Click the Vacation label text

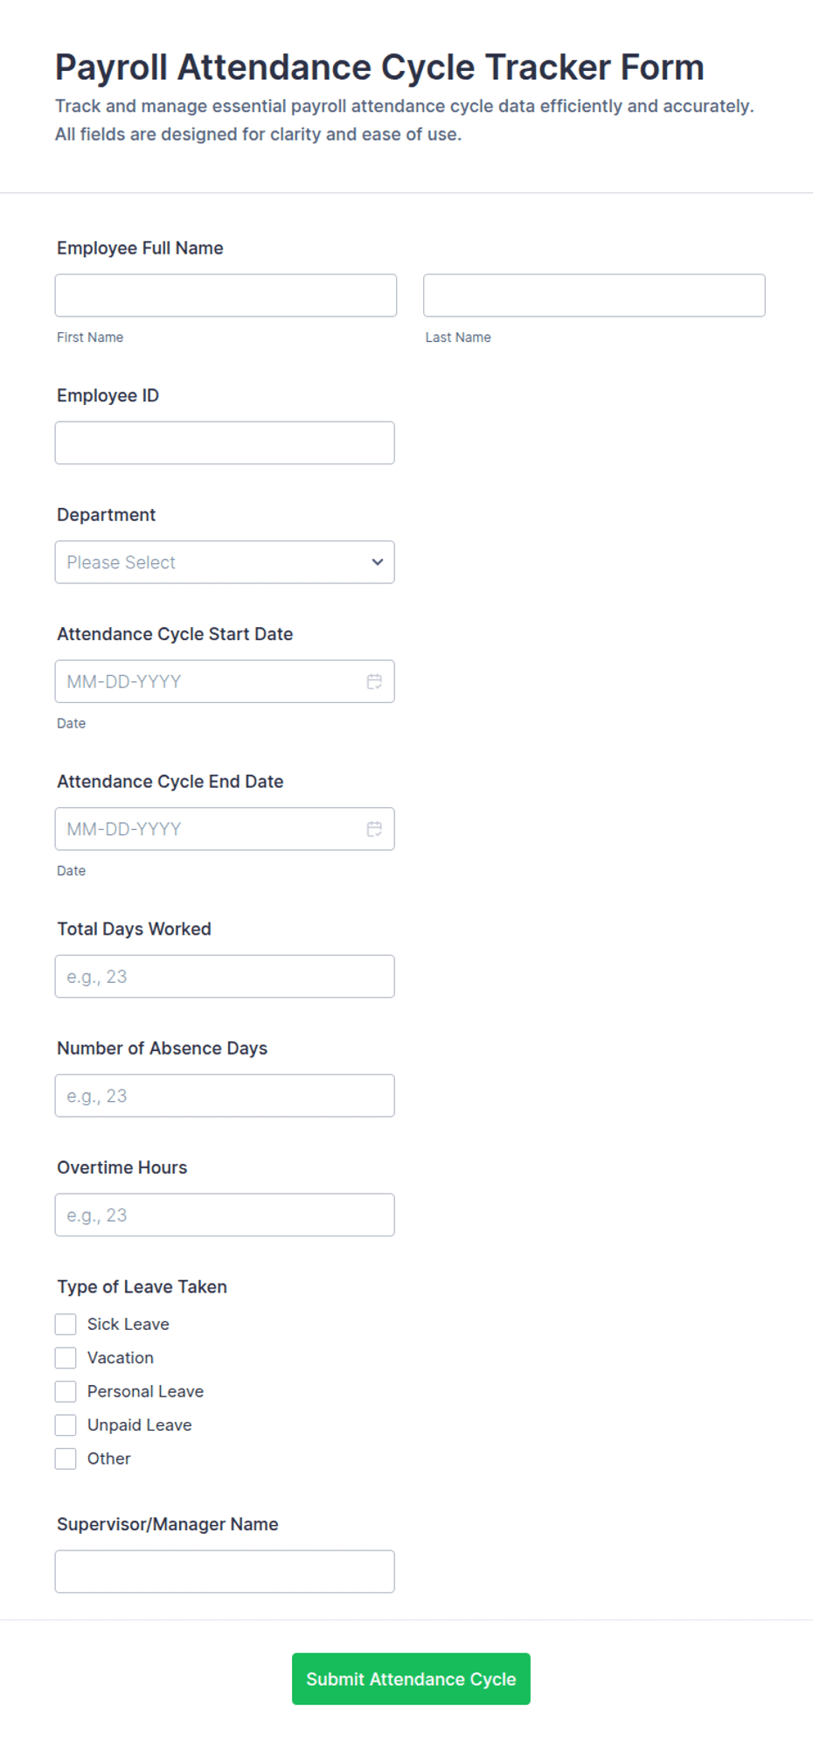pyautogui.click(x=121, y=1358)
